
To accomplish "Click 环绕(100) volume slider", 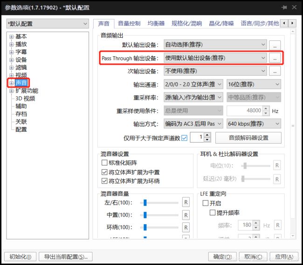I will (x=159, y=227).
